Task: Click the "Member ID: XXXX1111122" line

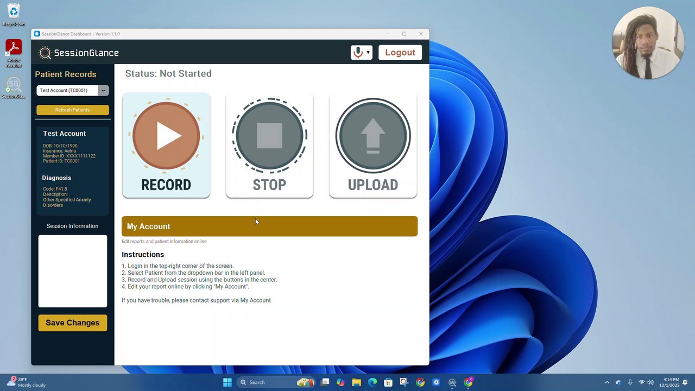Action: point(69,156)
